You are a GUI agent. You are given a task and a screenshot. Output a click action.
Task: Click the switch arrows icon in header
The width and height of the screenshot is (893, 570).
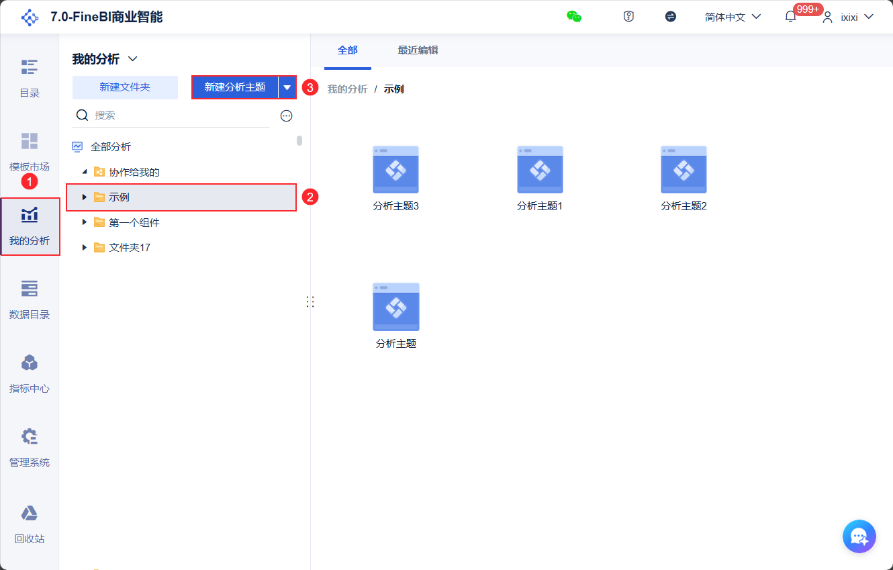click(671, 17)
